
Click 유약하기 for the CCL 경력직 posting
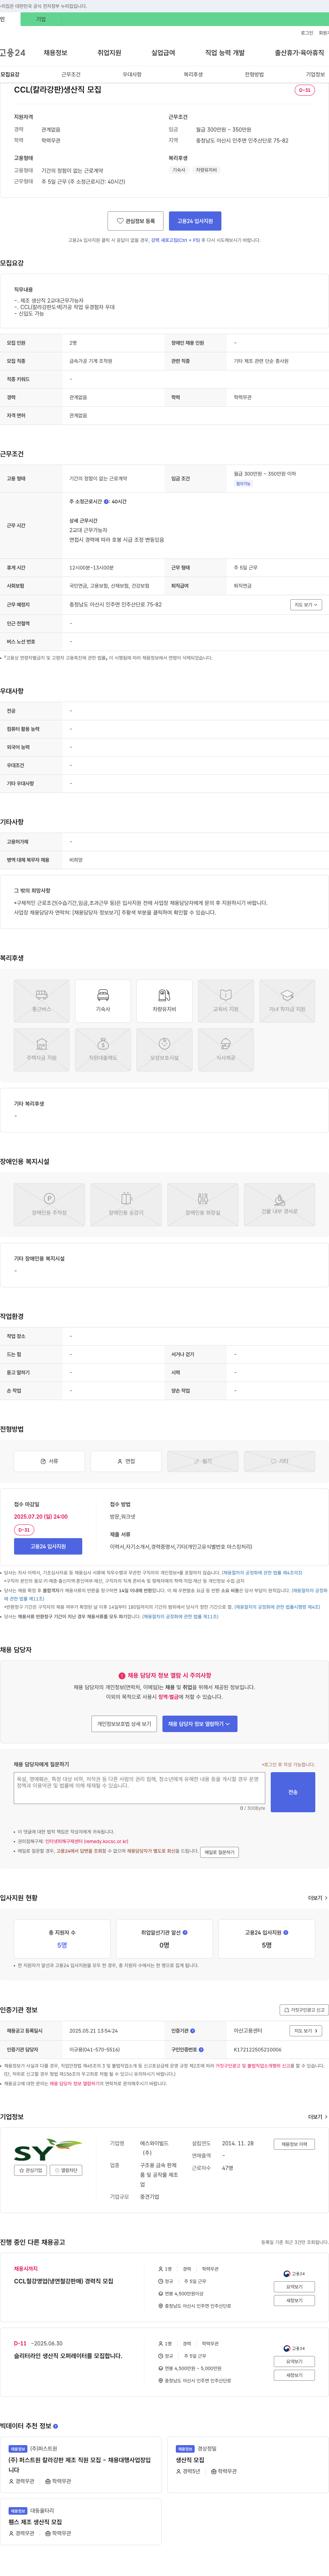(294, 2287)
